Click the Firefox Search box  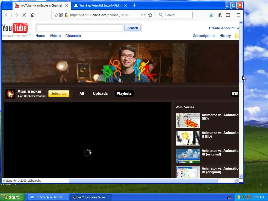pyautogui.click(x=175, y=15)
